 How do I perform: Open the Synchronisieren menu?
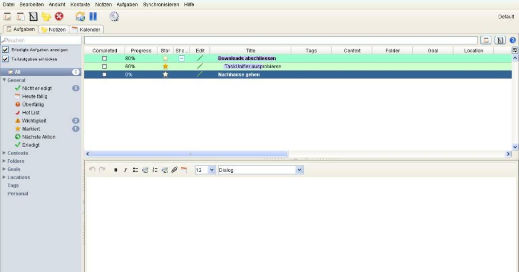click(x=161, y=4)
